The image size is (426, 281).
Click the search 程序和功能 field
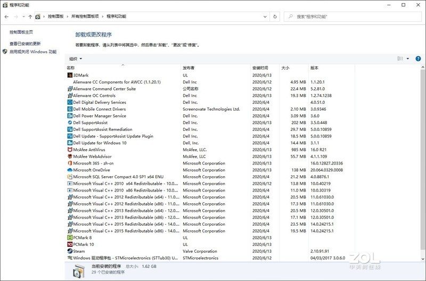point(353,16)
